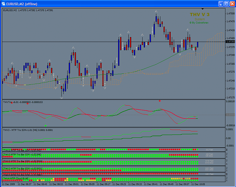Click the green up arrow in the THVTrix panel
The width and height of the screenshot is (236, 187).
(45, 126)
